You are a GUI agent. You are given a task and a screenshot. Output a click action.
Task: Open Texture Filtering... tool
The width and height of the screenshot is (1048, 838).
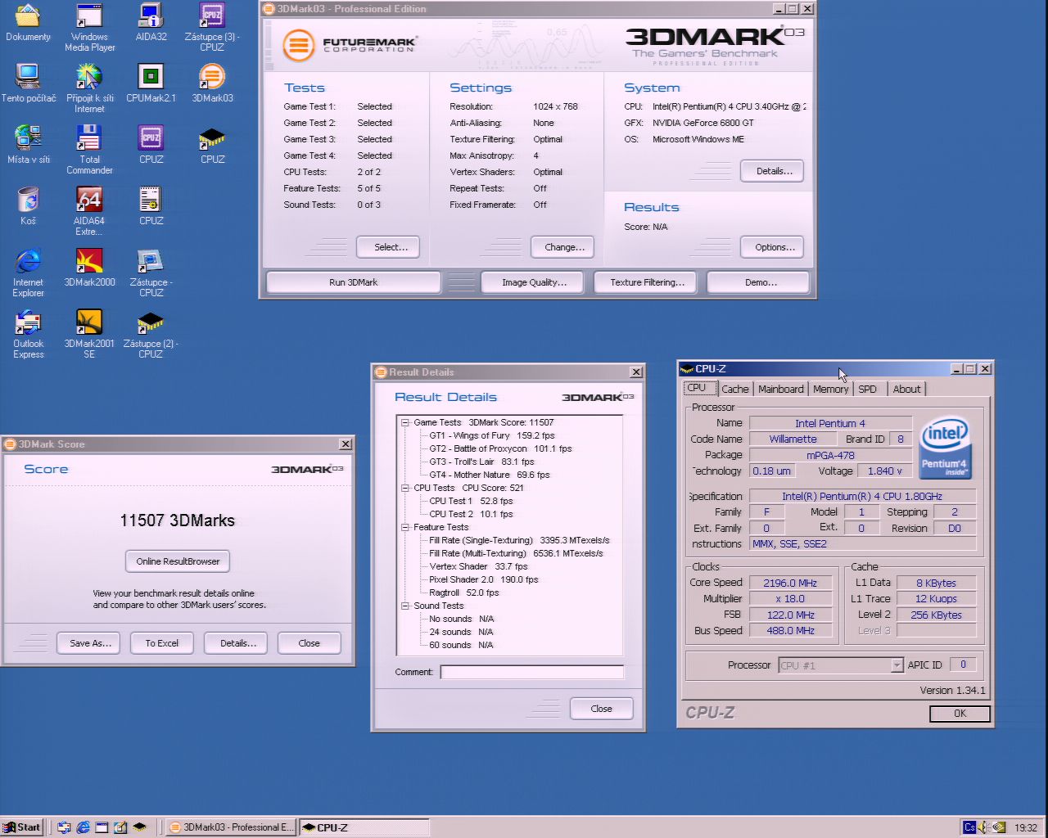(647, 282)
